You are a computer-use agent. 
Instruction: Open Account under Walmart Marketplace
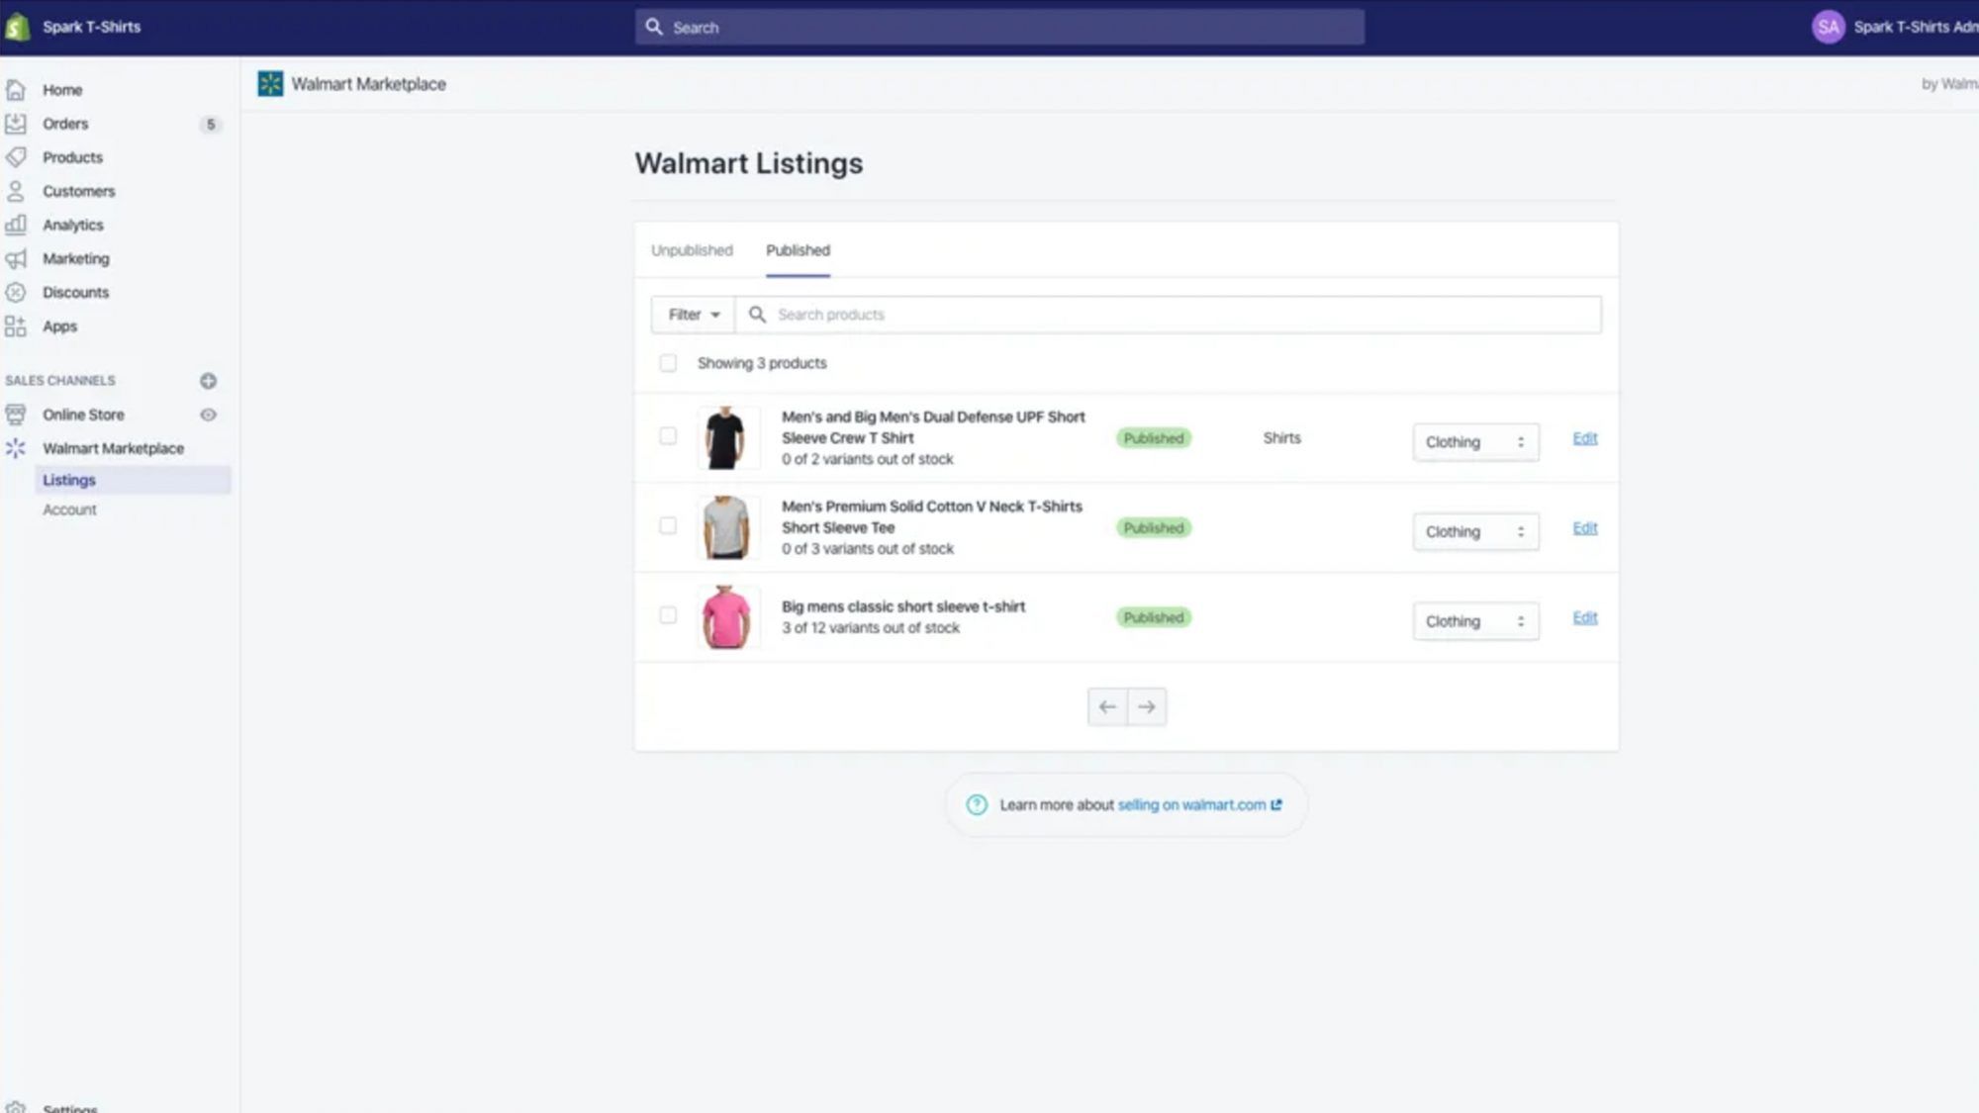coord(69,510)
